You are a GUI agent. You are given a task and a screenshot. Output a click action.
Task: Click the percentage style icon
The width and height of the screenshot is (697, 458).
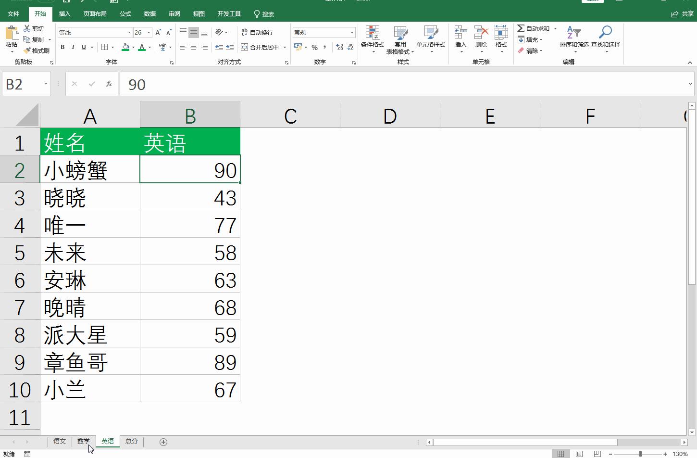pyautogui.click(x=315, y=47)
